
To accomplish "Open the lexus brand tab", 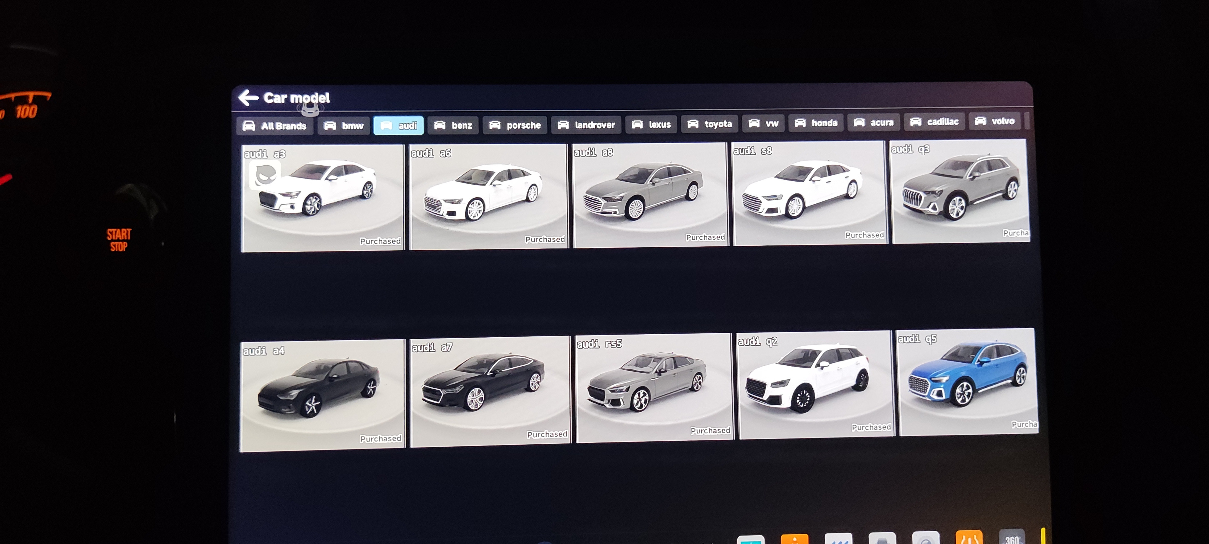I will (651, 125).
